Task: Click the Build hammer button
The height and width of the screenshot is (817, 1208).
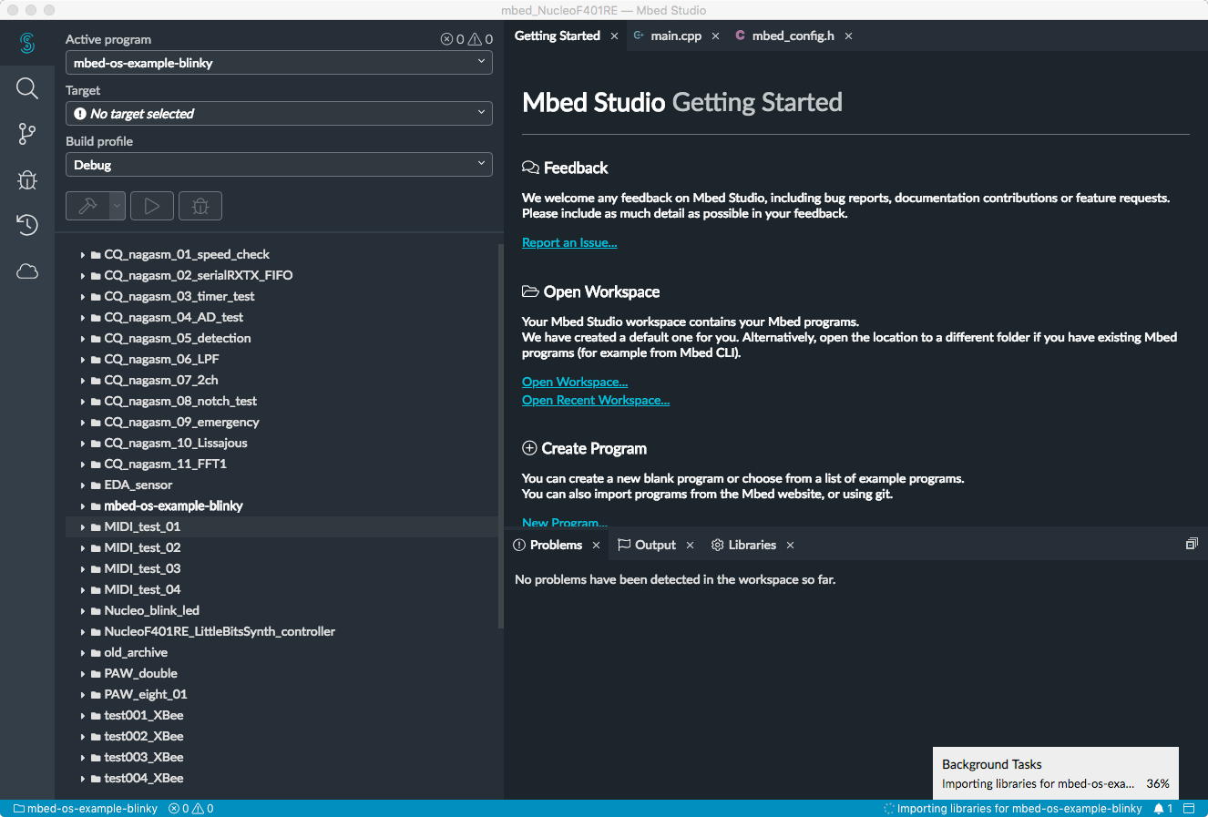Action: click(87, 206)
